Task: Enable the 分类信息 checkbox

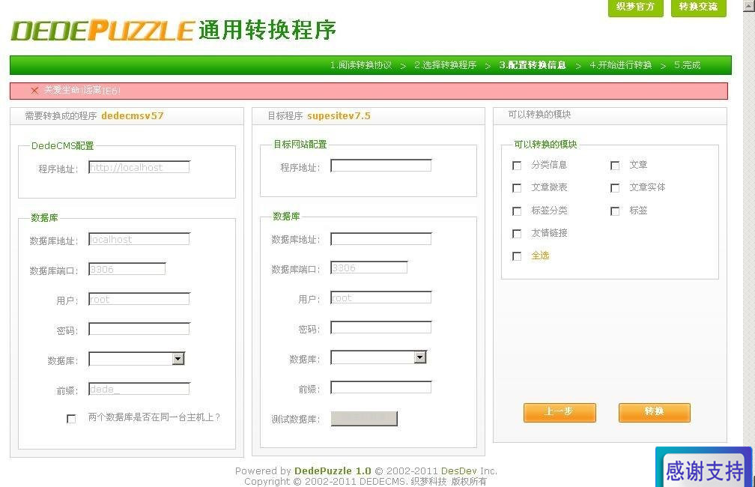Action: coord(517,166)
